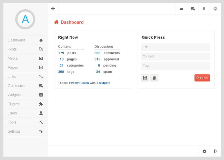Click the traffic light icon in top bar
224x160 pixels.
point(204,9)
